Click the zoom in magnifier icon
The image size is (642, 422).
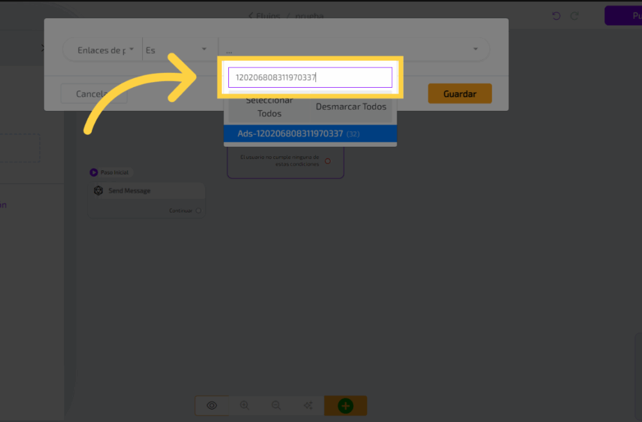245,406
